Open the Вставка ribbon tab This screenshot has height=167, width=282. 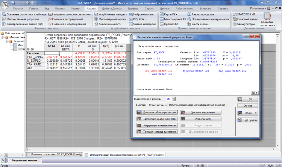click(x=60, y=8)
